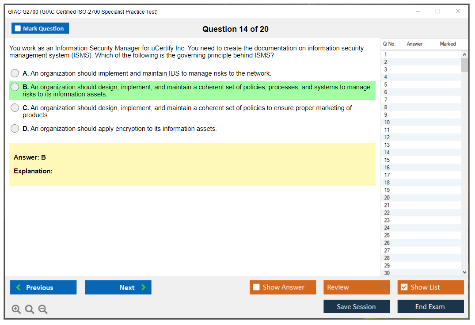This screenshot has width=475, height=325.
Task: Enable the Show Answer checkbox
Action: tap(256, 287)
